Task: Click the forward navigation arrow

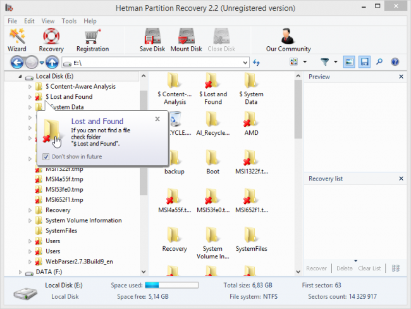Action: (x=32, y=63)
